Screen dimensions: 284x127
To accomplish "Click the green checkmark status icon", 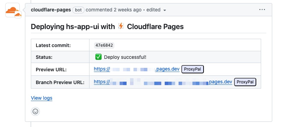I will [x=98, y=57].
